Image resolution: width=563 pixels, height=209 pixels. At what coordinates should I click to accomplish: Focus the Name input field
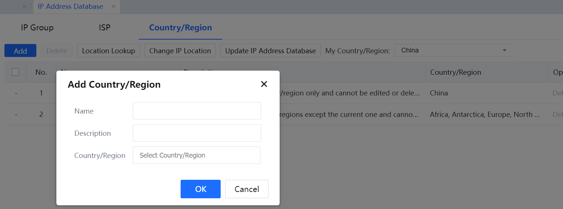(x=197, y=111)
